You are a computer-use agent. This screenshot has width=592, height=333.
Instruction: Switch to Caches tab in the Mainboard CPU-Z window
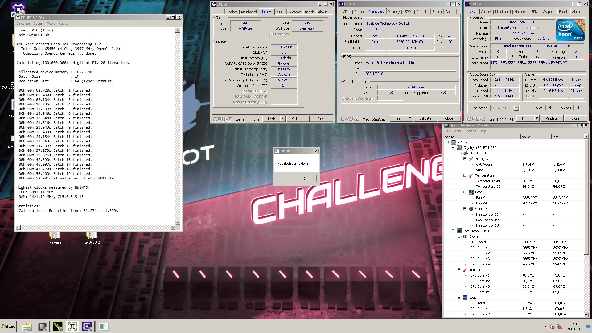tap(360, 12)
